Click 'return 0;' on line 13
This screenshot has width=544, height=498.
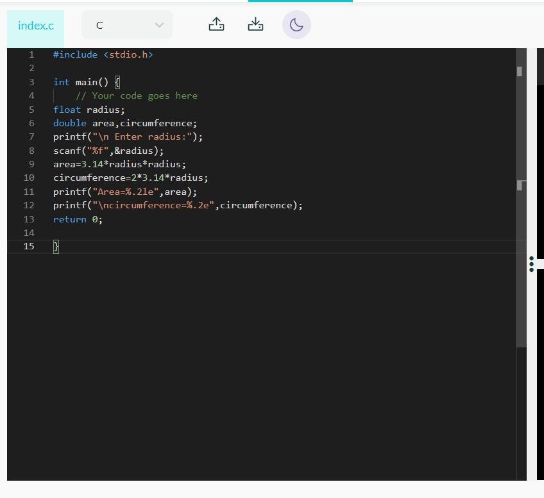point(78,219)
